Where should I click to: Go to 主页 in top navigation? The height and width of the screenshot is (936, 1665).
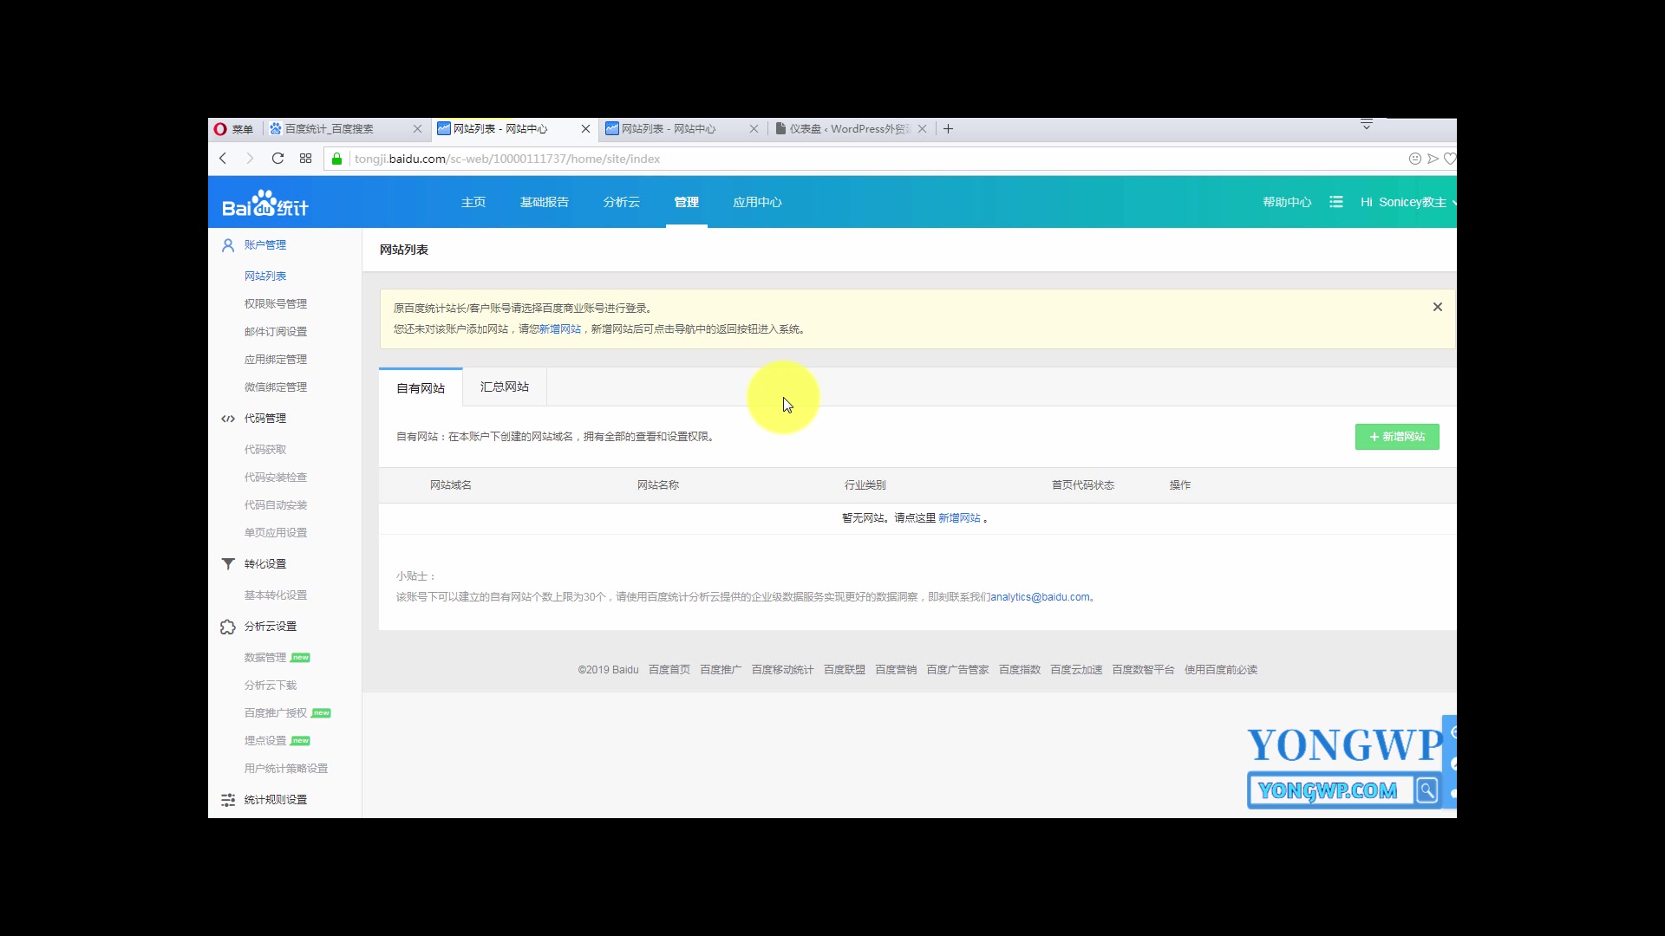point(473,202)
